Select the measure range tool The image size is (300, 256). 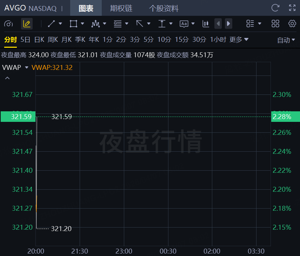[162, 24]
